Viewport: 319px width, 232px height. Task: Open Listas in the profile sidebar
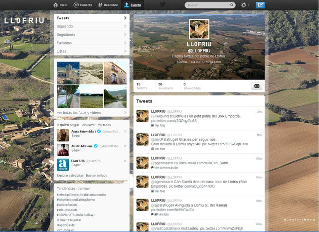(x=92, y=51)
